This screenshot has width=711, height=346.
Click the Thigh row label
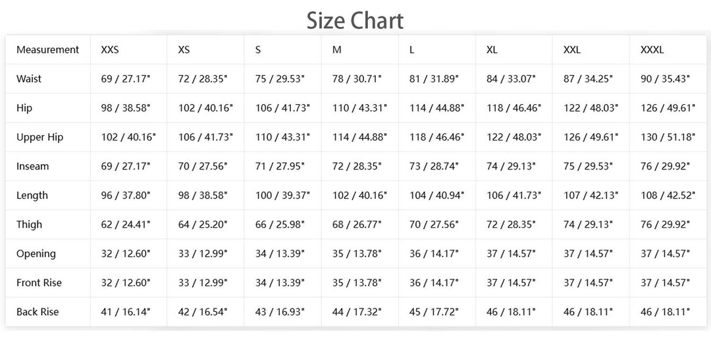click(x=29, y=224)
